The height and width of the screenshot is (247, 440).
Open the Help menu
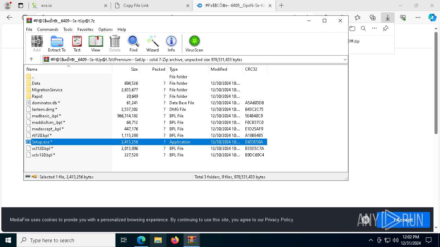click(122, 30)
